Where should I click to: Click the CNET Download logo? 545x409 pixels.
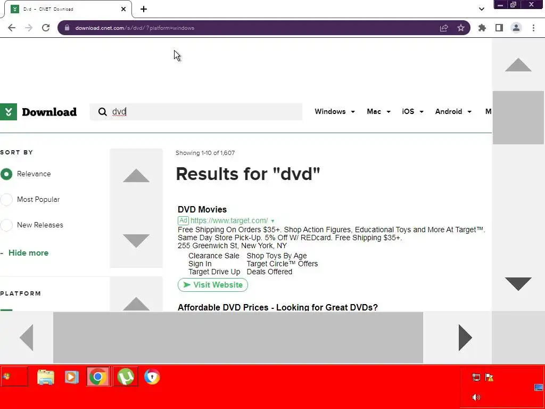38,112
